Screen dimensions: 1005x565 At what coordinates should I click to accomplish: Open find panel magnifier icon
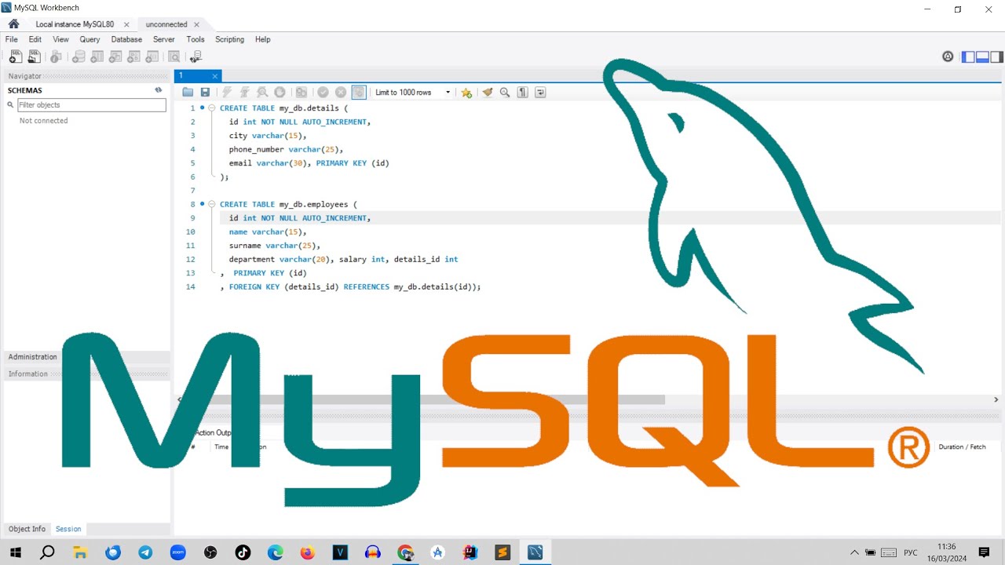(x=505, y=93)
